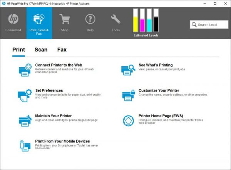Screen dimensions: 231x170
Task: Click the HP Connected logo icon
Action: tap(13, 19)
